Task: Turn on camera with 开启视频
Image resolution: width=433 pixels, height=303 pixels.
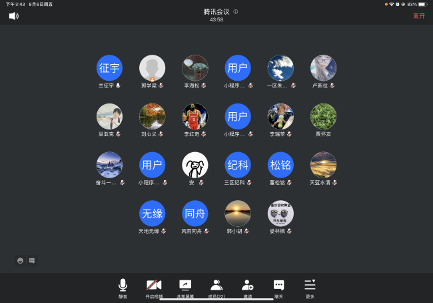Action: 154,288
